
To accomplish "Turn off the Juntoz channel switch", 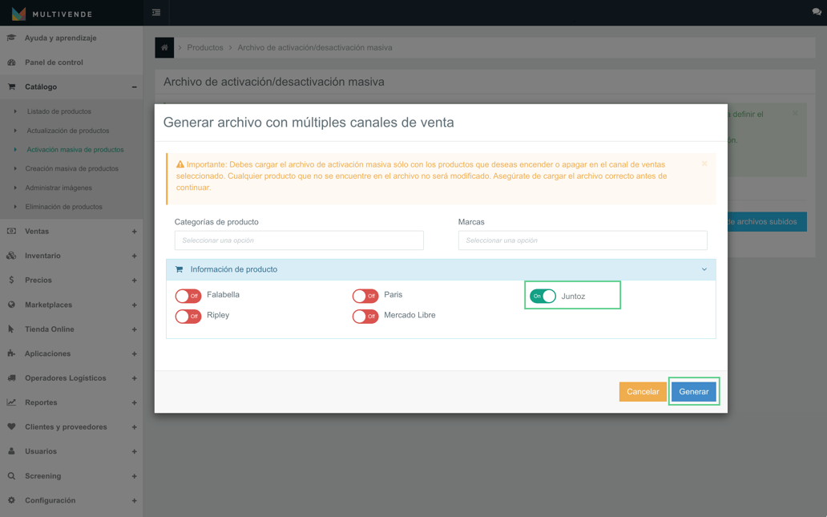I will [543, 296].
